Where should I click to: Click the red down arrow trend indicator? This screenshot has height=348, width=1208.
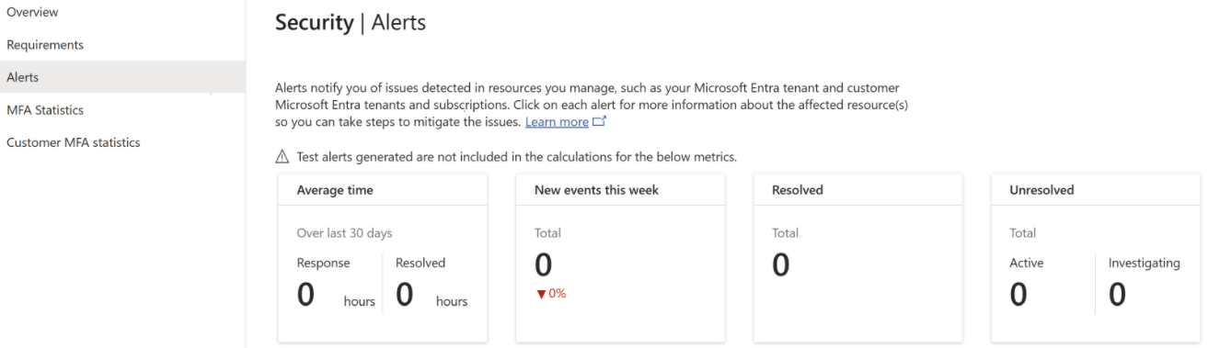click(540, 294)
